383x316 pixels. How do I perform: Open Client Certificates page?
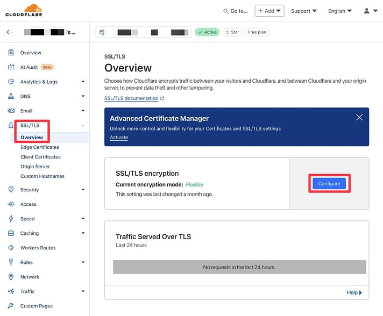40,157
